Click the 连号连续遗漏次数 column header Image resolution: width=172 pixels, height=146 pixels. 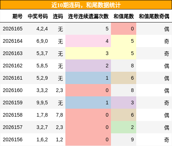pos(88,16)
